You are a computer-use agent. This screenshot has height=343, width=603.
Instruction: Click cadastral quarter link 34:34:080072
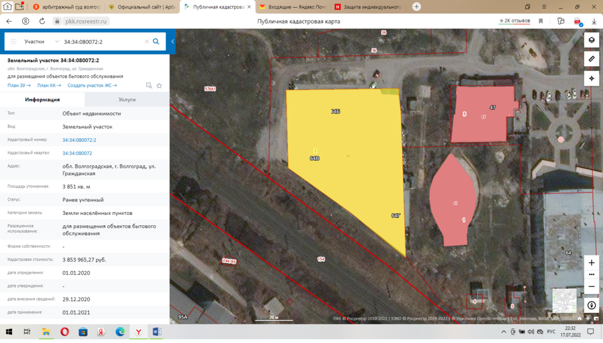click(x=77, y=153)
